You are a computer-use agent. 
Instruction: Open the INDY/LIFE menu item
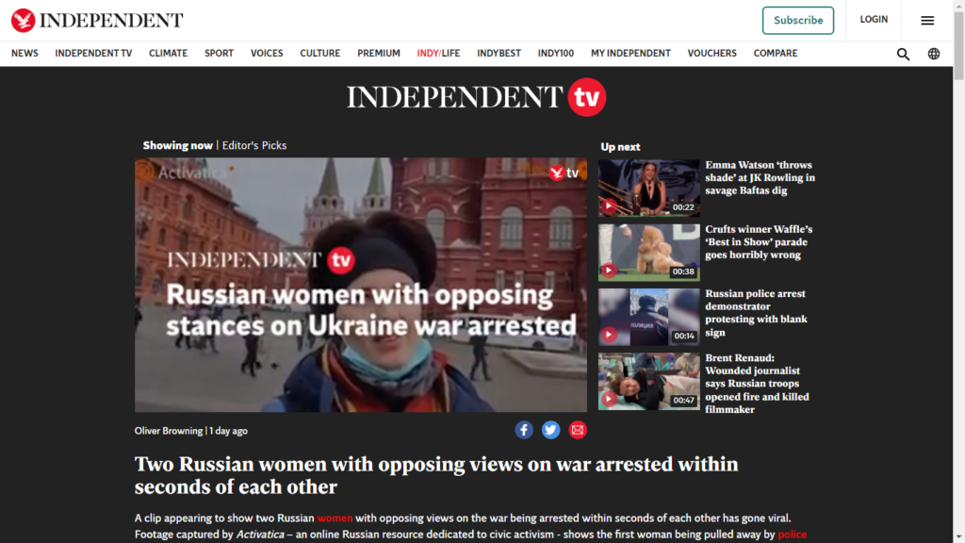[438, 54]
